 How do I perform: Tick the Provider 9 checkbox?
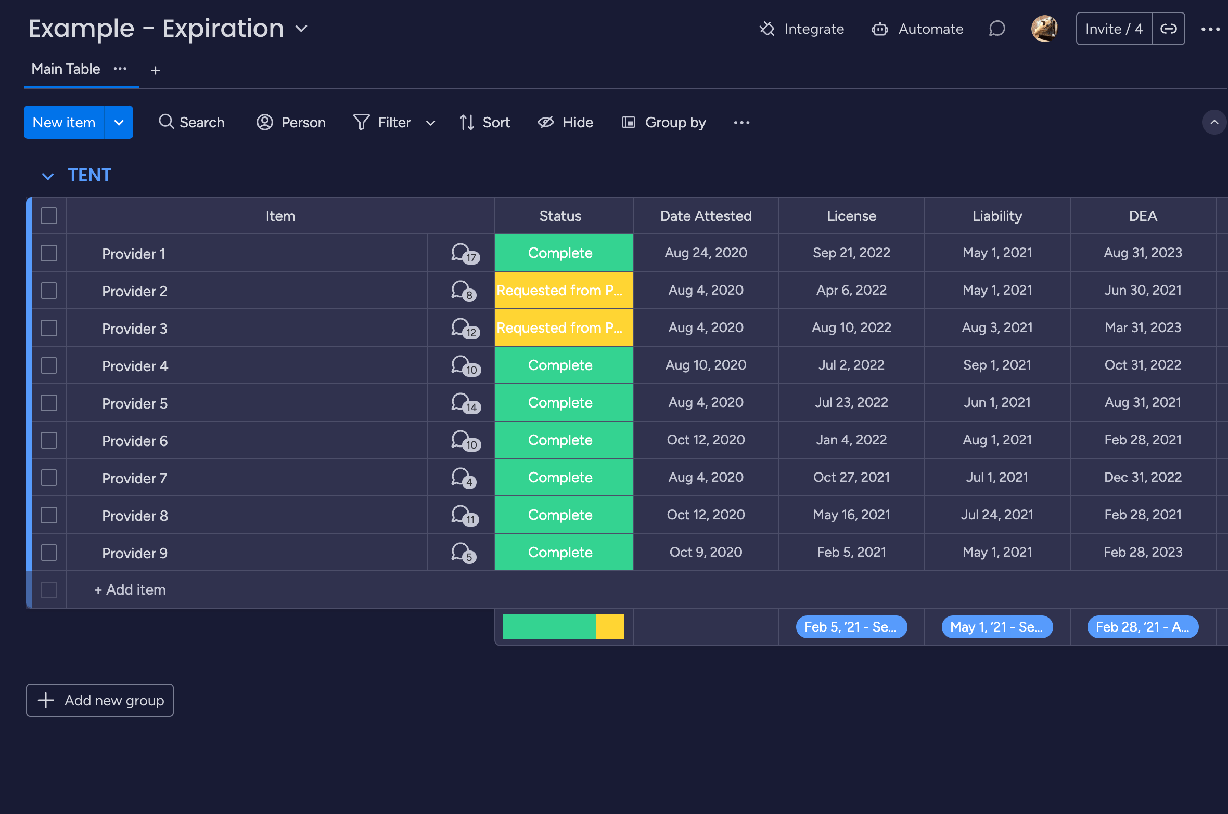point(49,553)
